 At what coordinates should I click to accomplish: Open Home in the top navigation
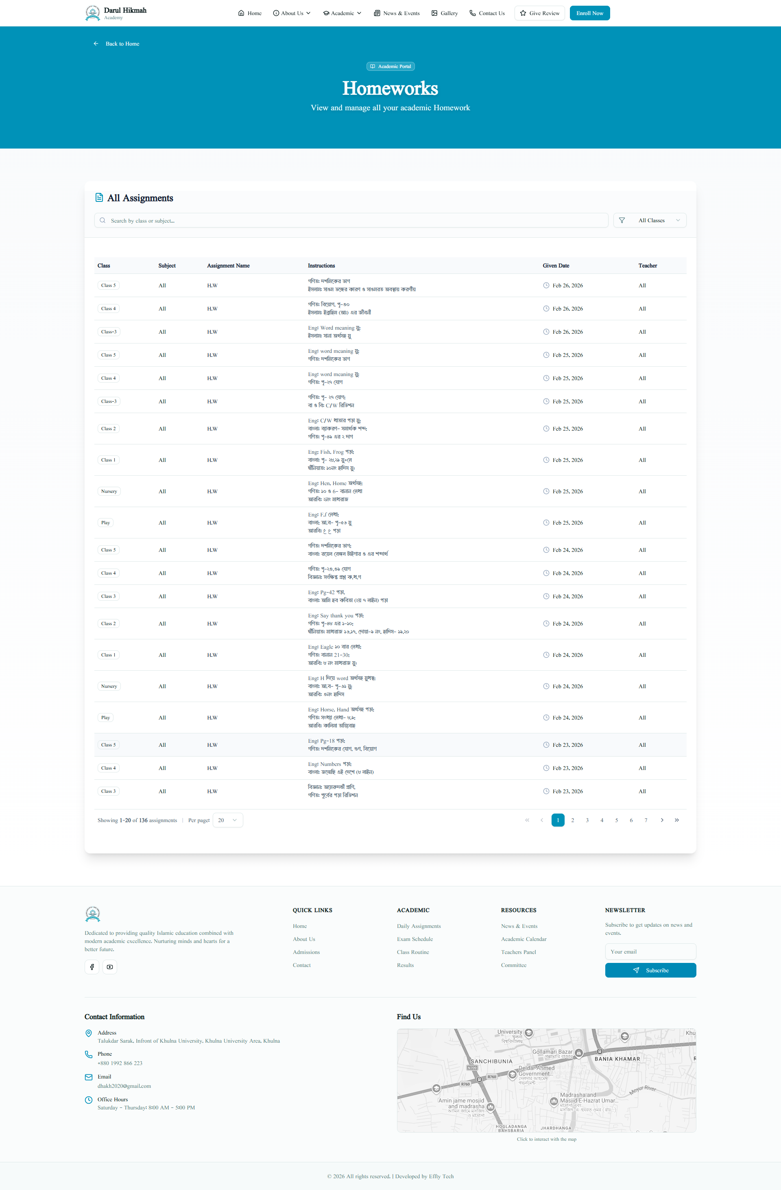[x=250, y=13]
